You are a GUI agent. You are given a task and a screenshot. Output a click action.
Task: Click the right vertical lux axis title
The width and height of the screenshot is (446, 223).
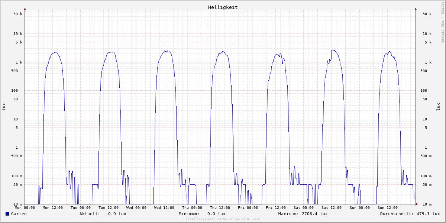438,107
